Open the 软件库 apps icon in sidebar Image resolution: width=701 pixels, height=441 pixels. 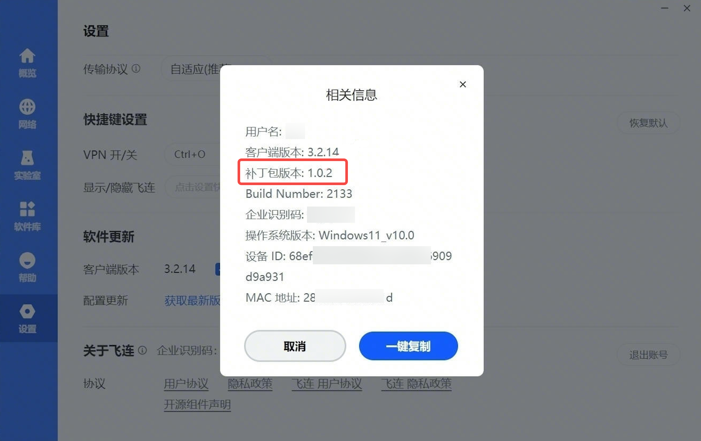(27, 216)
